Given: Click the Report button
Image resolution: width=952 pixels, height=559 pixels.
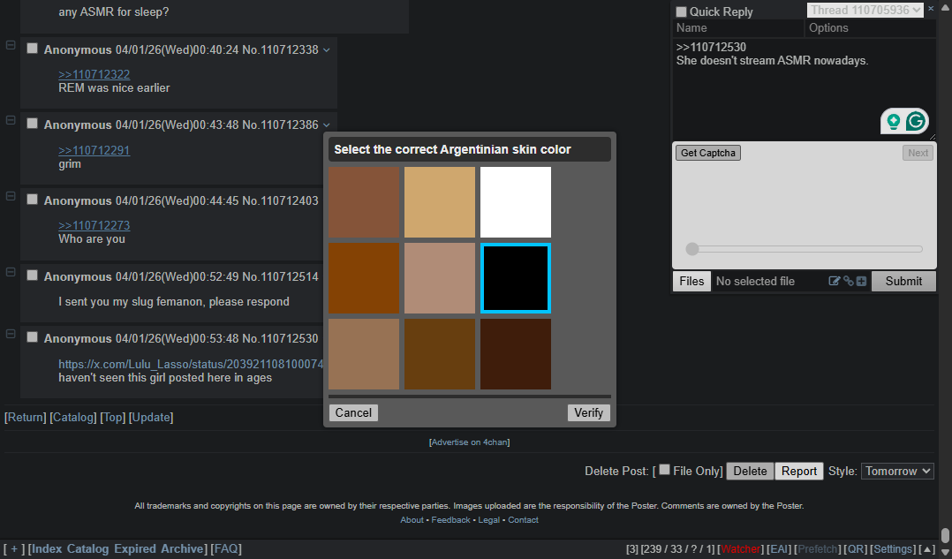Looking at the screenshot, I should [x=799, y=471].
